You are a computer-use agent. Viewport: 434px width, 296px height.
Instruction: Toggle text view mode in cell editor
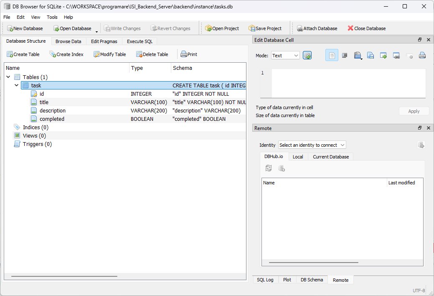click(332, 55)
